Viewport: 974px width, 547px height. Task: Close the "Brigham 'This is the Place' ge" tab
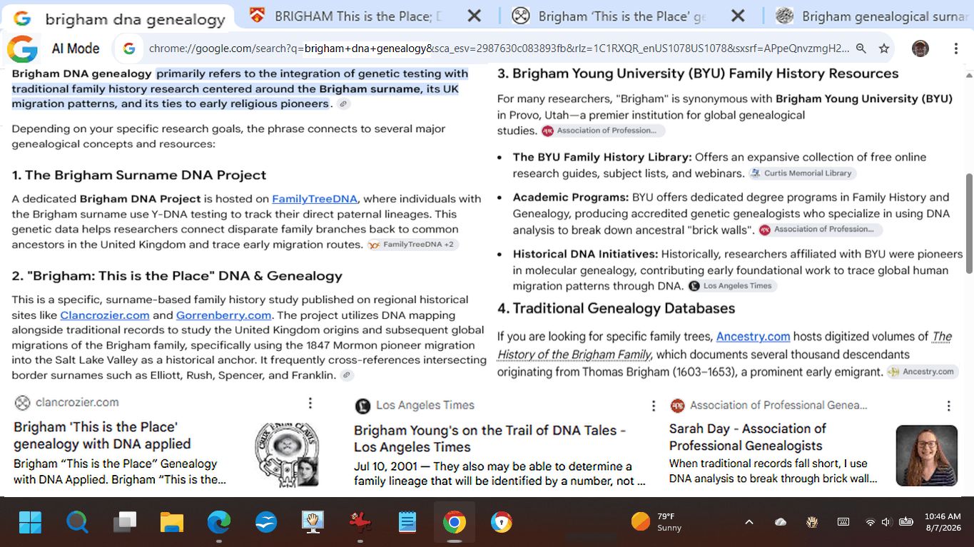point(738,16)
